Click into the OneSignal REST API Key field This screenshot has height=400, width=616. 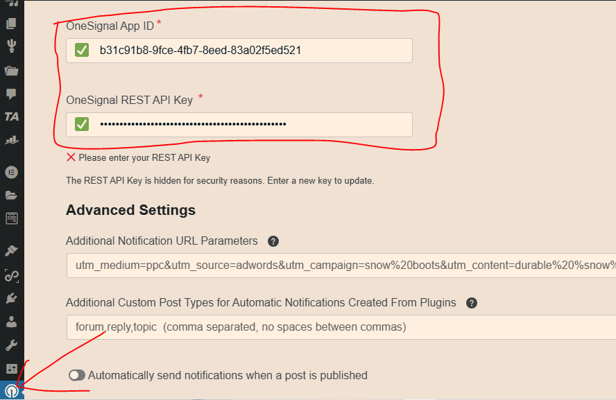coord(239,125)
